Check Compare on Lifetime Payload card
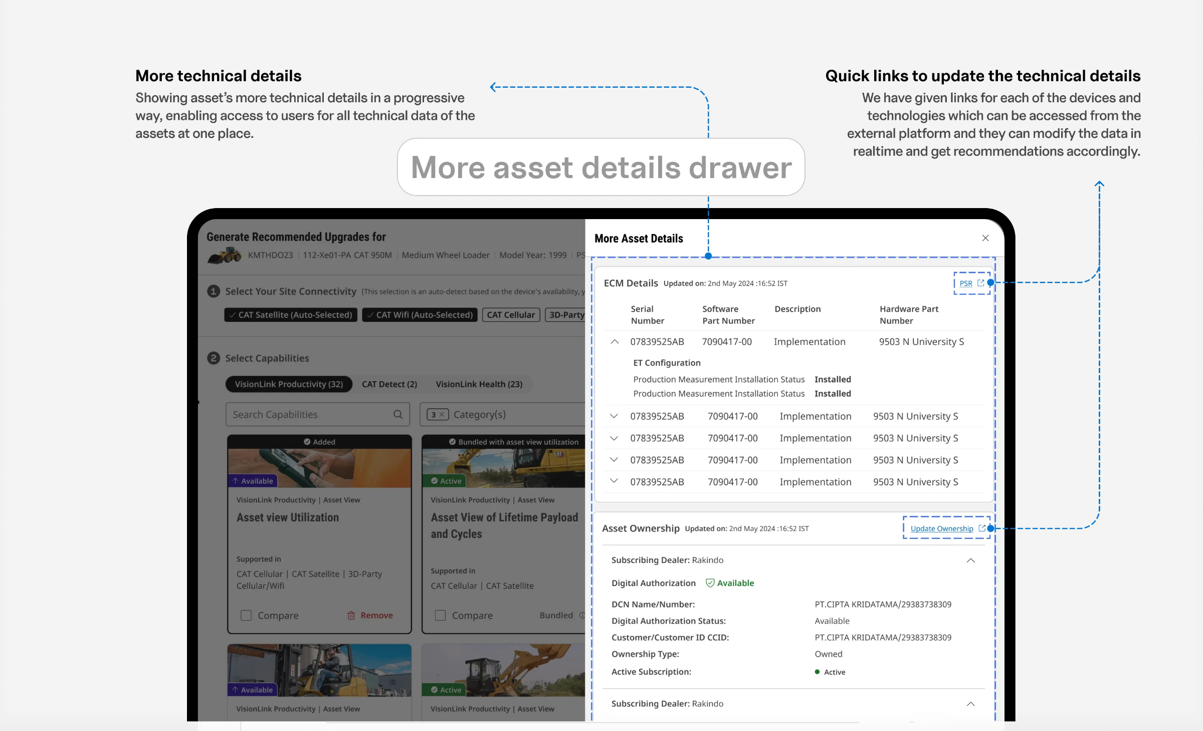The width and height of the screenshot is (1203, 731). click(x=440, y=615)
